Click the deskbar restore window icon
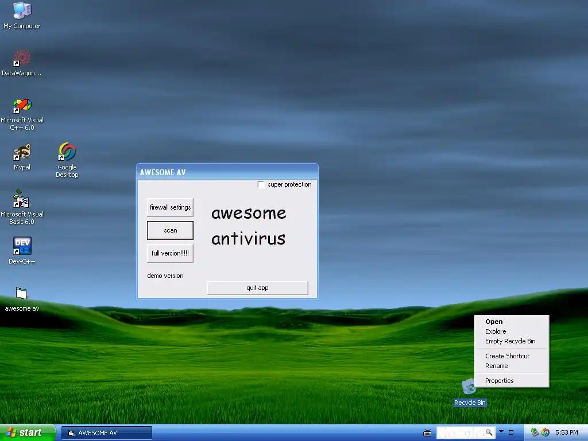Screen dimensions: 588x441 [510, 432]
